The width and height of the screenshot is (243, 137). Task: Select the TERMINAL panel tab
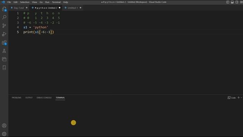pyautogui.click(x=60, y=98)
